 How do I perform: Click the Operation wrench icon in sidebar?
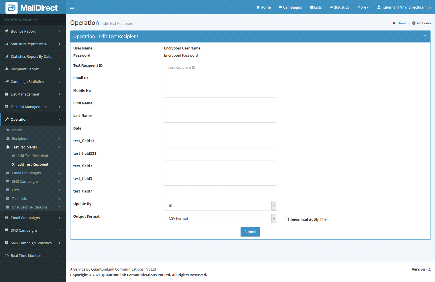[7, 119]
